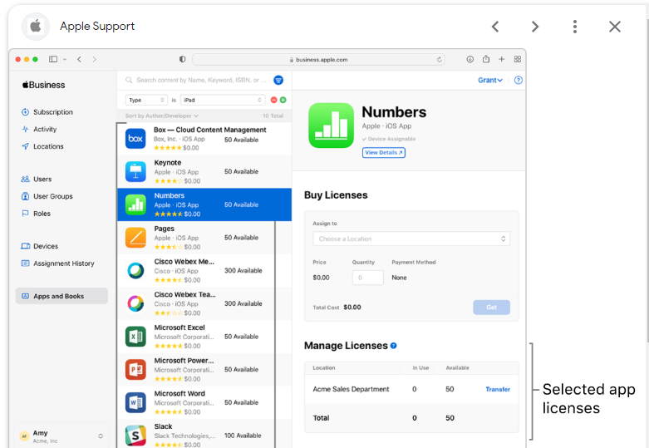Click the business.apple.com address bar
The width and height of the screenshot is (649, 448).
pos(318,60)
